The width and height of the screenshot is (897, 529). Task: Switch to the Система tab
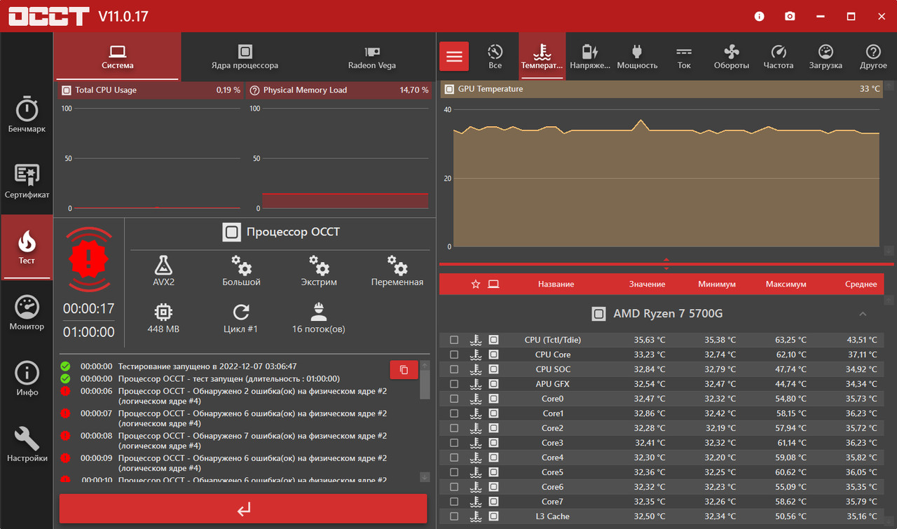pos(117,57)
